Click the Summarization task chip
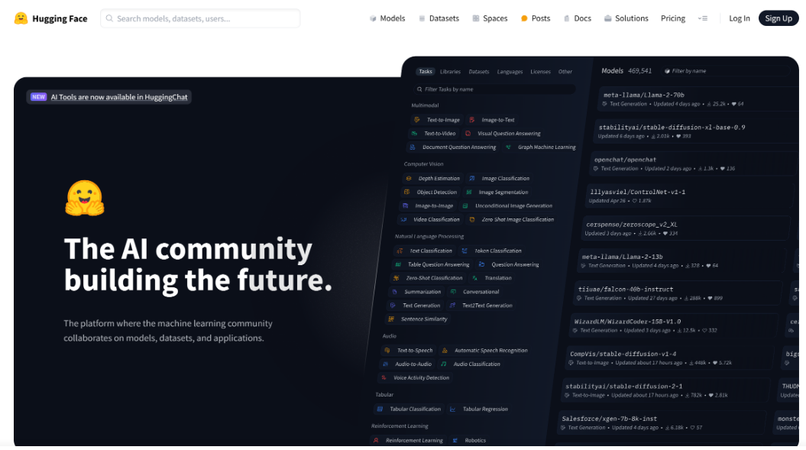The image size is (806, 450). click(417, 292)
